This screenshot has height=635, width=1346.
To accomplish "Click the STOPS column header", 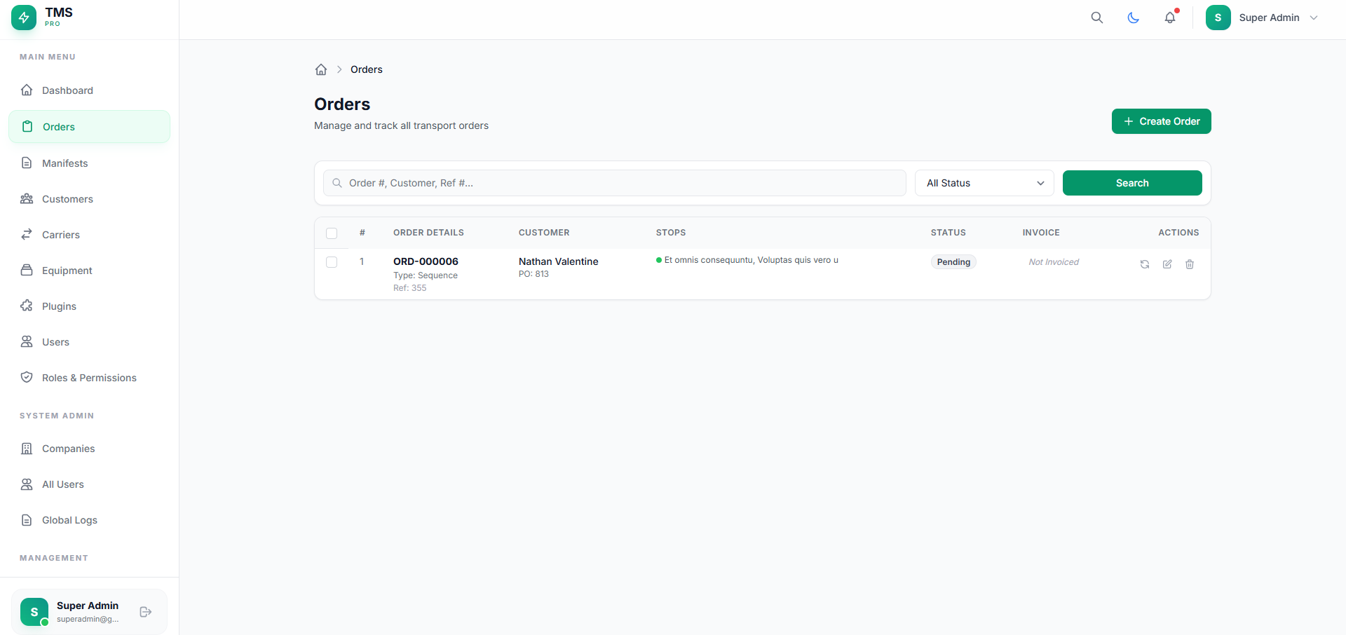I will [671, 233].
